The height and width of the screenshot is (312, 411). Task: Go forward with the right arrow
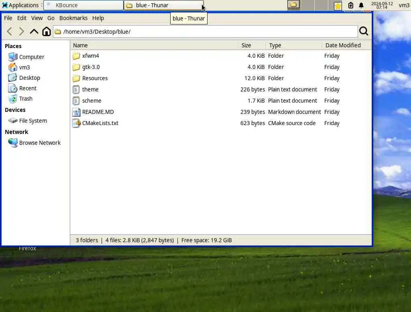(x=22, y=31)
